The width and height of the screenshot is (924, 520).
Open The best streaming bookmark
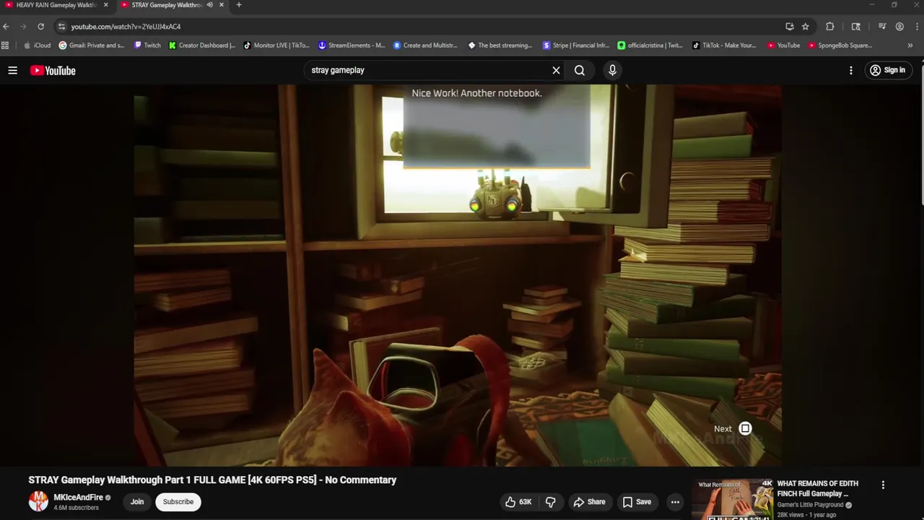coord(500,45)
